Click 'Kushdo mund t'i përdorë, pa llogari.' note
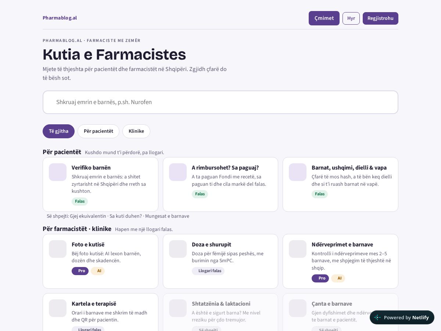 point(125,153)
